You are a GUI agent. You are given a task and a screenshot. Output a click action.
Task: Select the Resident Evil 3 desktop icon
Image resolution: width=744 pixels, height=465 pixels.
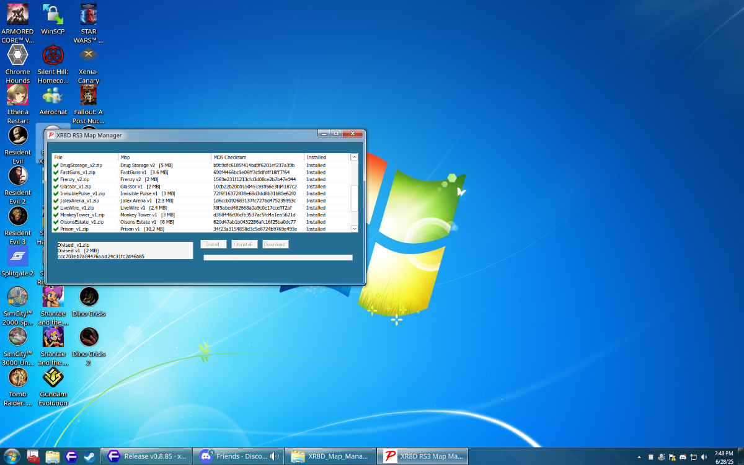click(17, 225)
